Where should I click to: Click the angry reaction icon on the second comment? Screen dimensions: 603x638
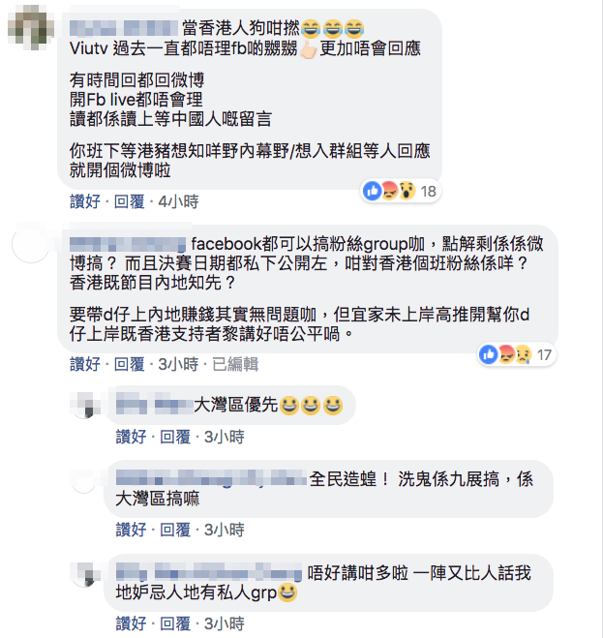506,354
